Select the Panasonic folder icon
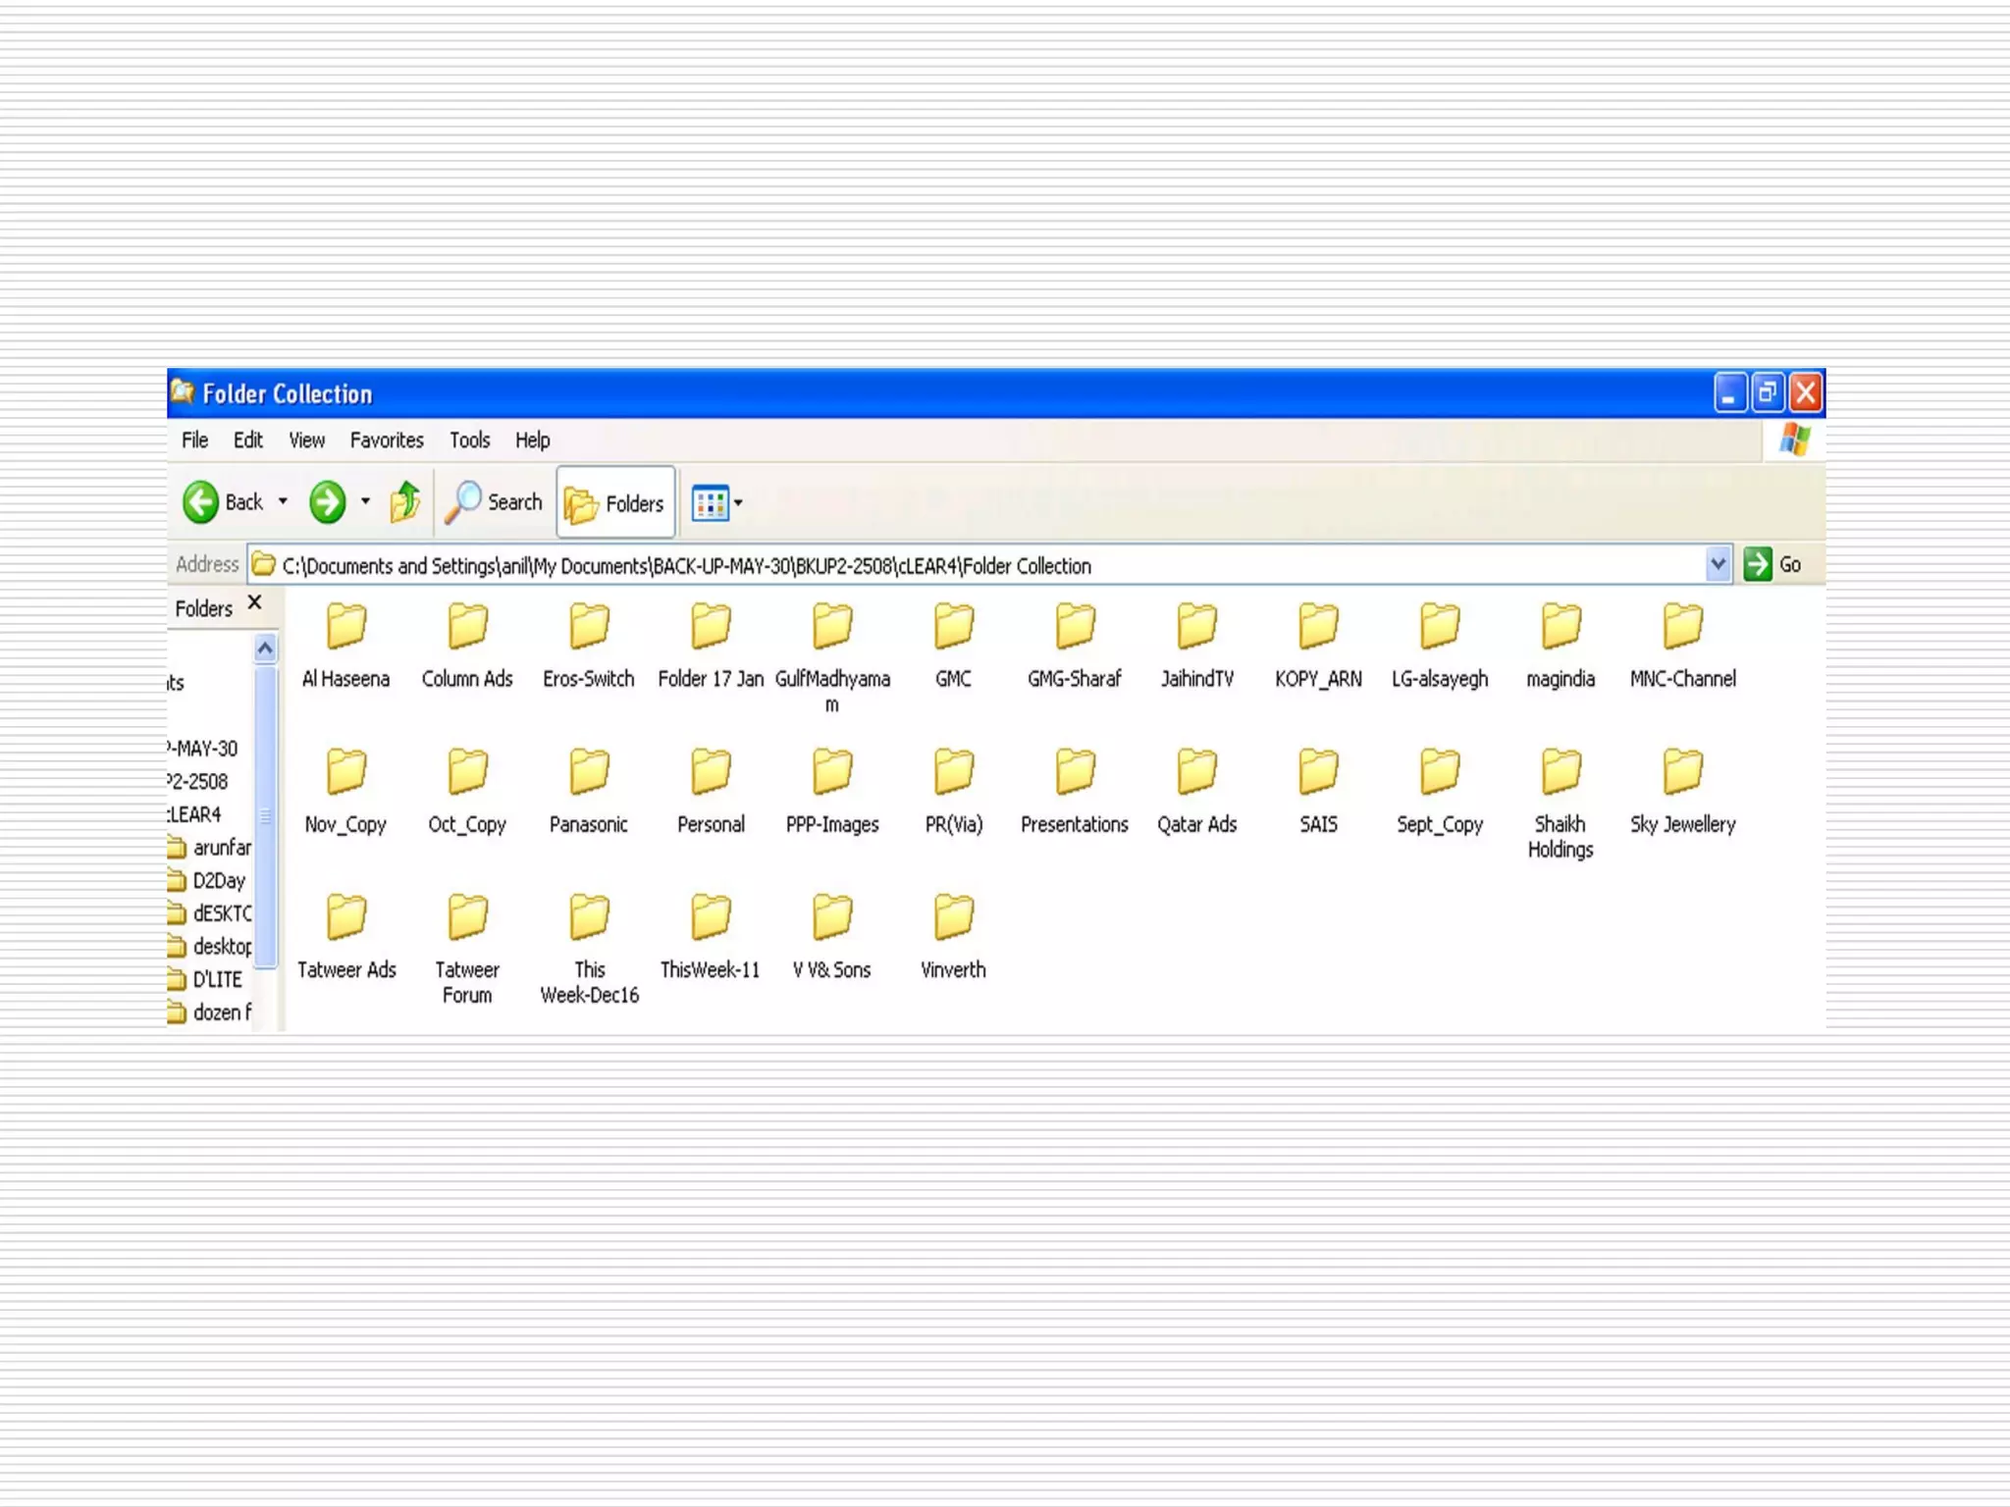The width and height of the screenshot is (2010, 1507). point(589,771)
